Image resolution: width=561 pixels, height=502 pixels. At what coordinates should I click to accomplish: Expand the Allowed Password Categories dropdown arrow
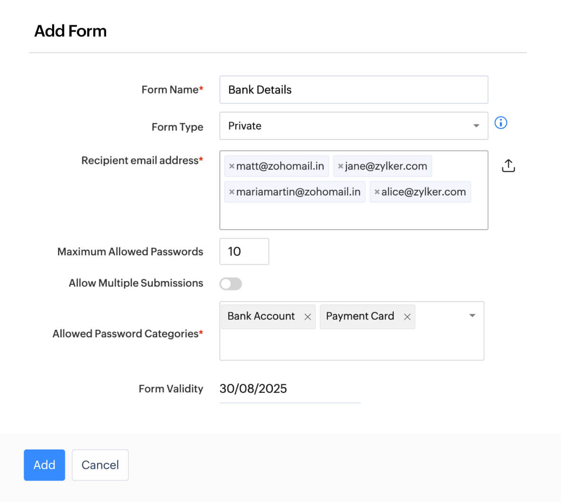click(x=472, y=315)
